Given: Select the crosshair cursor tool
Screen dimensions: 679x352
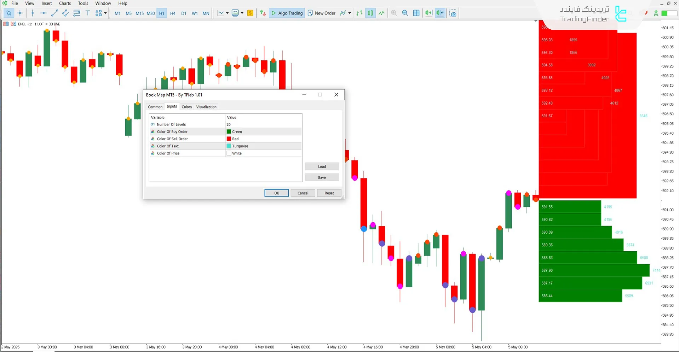Looking at the screenshot, I should tap(20, 13).
